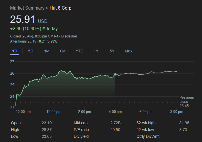Open the Disclaimer link
The width and height of the screenshot is (202, 142).
point(69,36)
